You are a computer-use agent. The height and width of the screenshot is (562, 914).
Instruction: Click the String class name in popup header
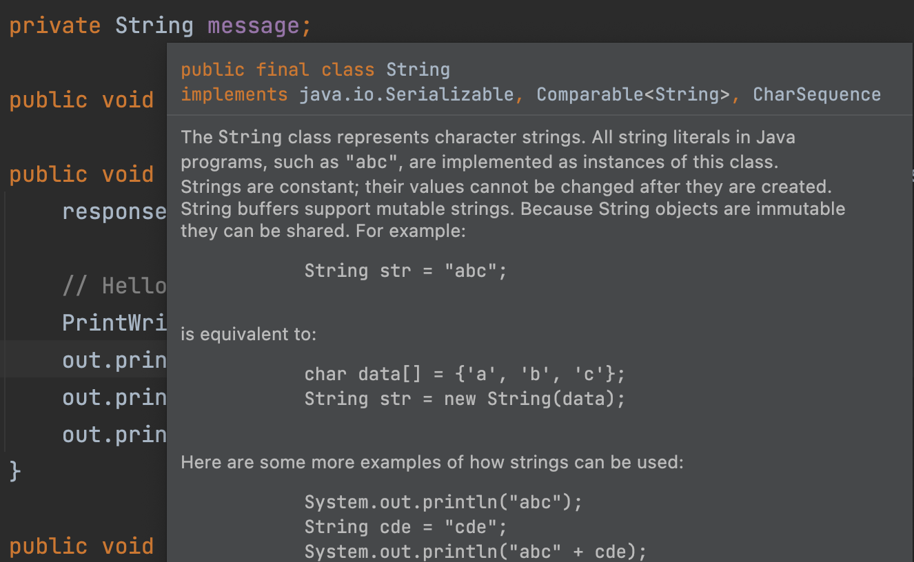(418, 70)
